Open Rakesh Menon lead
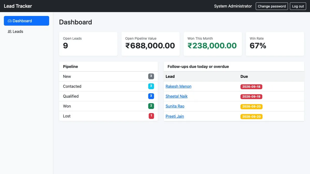The width and height of the screenshot is (310, 174). coord(179,86)
